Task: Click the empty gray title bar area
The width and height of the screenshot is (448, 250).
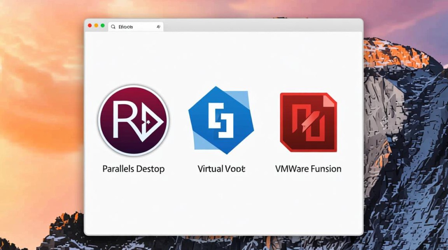Action: click(260, 25)
